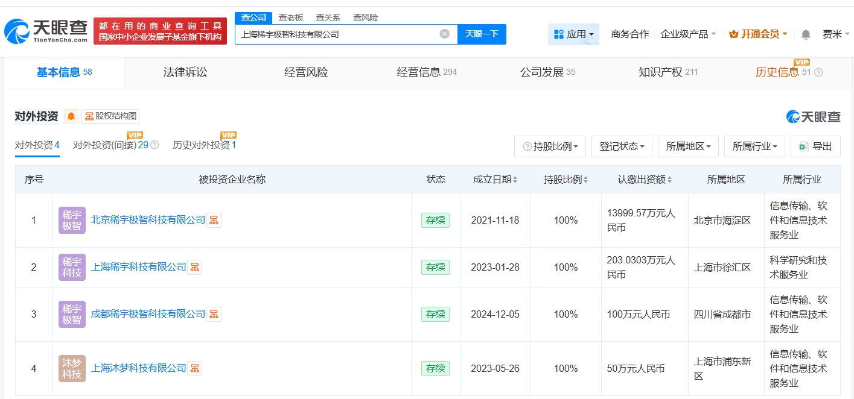Viewport: 854px width, 399px height.
Task: Clear the search box text
Action: click(445, 34)
